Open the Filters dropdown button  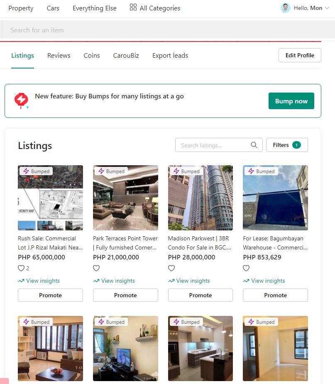[x=287, y=145]
